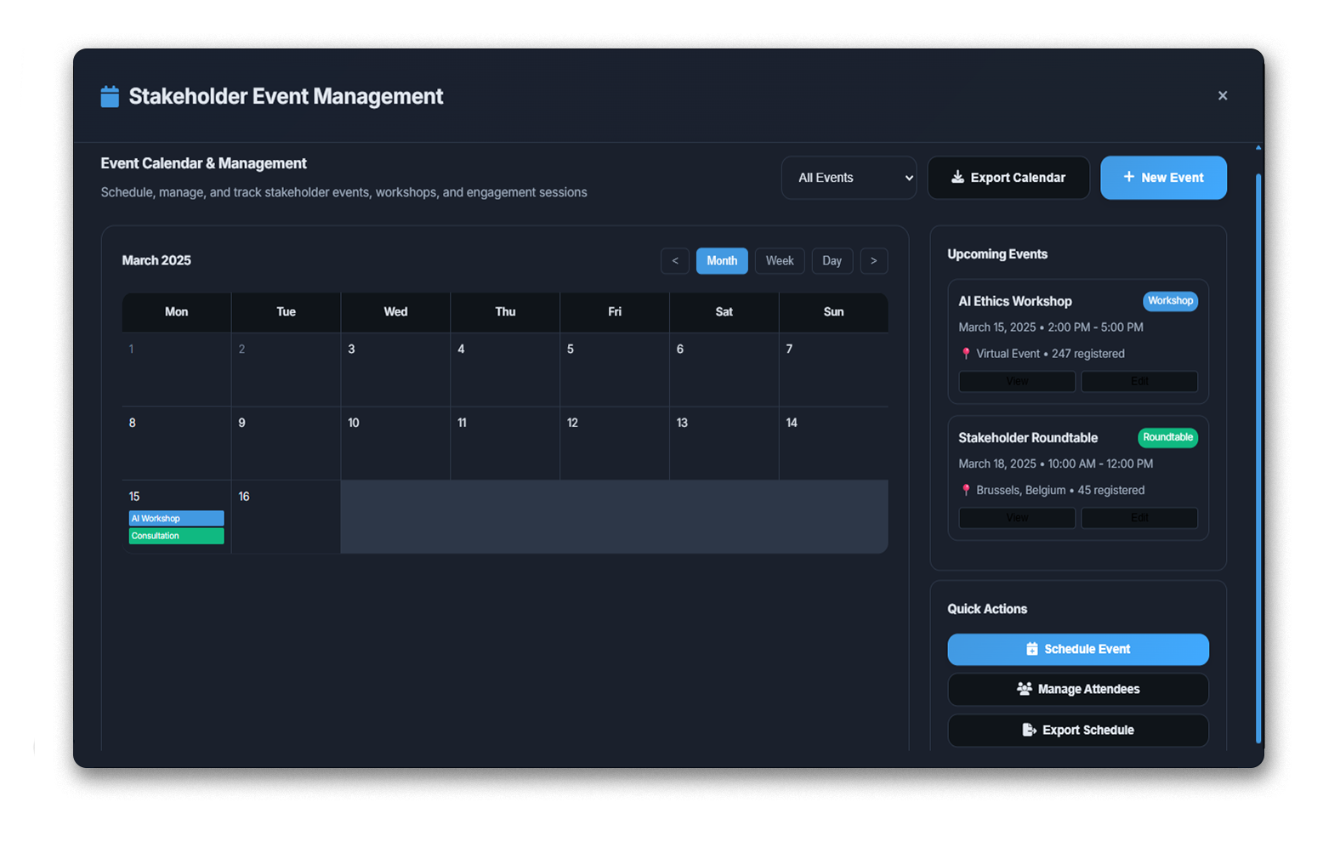Viewport: 1340px width, 859px height.
Task: Click the Upcoming Events heading
Action: tap(997, 254)
